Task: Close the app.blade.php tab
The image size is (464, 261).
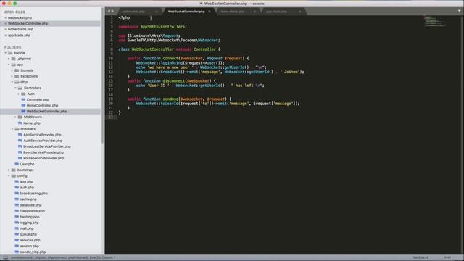Action: [x=299, y=12]
